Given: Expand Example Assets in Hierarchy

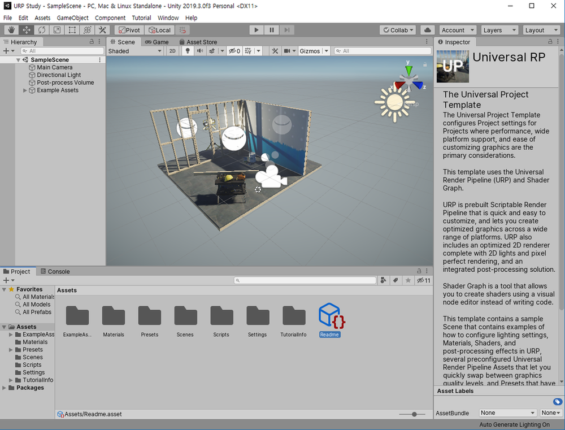Looking at the screenshot, I should tap(25, 90).
